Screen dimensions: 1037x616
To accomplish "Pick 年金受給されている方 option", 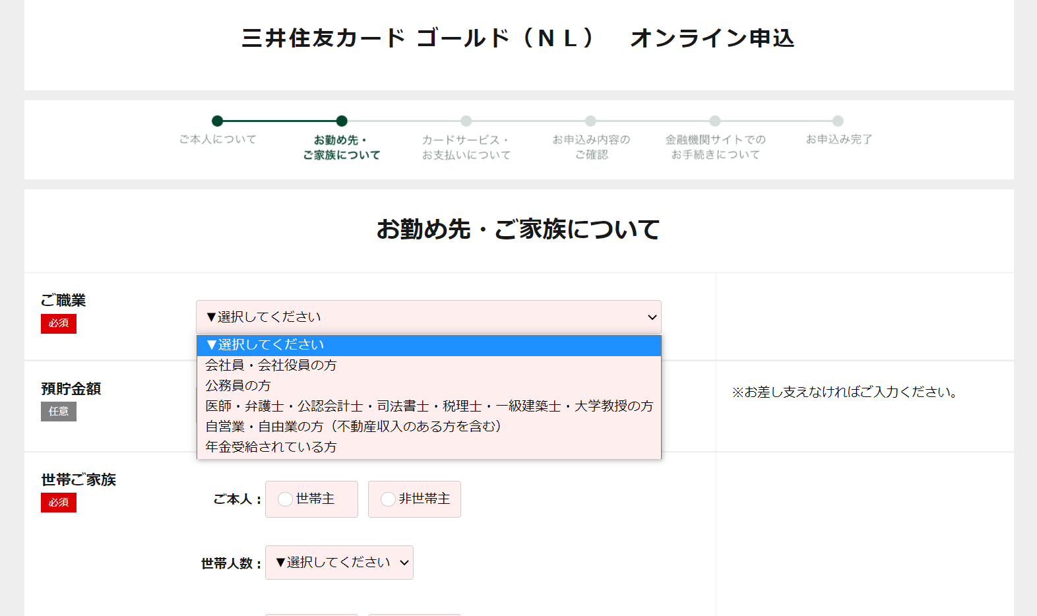I will tap(429, 447).
